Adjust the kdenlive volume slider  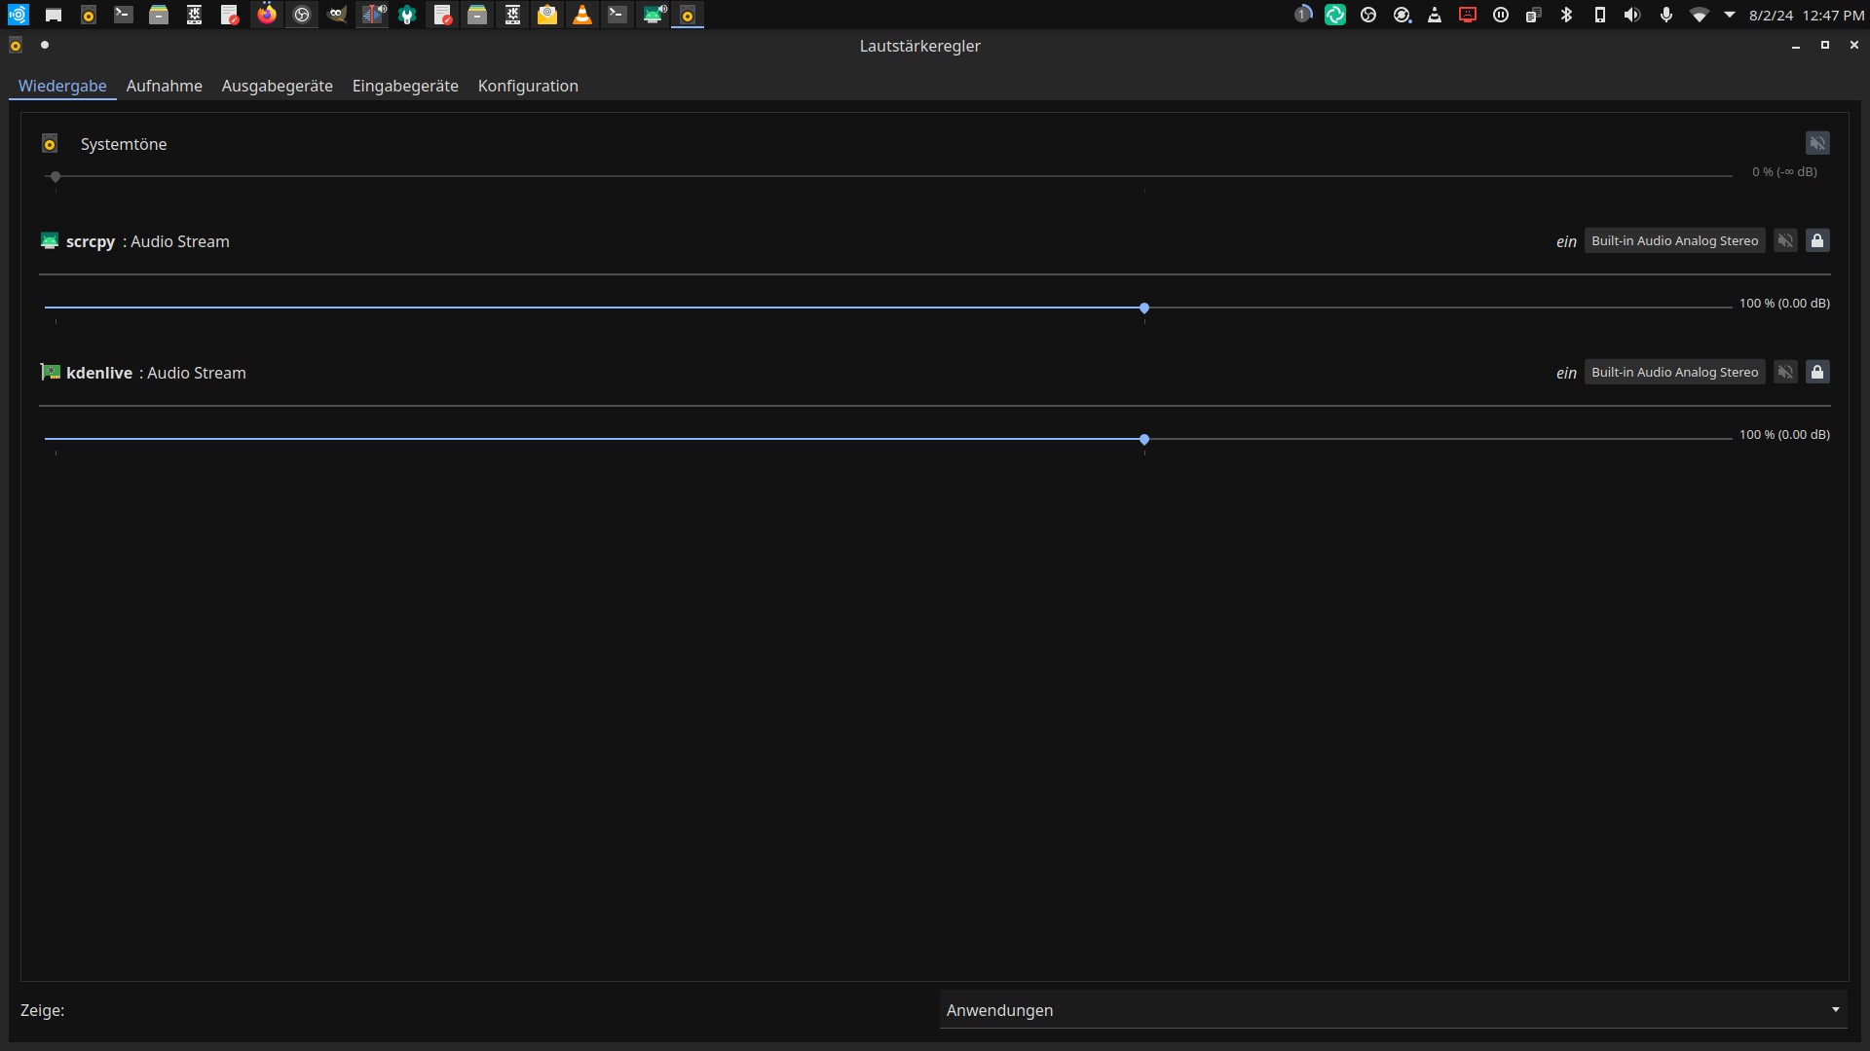[888, 439]
